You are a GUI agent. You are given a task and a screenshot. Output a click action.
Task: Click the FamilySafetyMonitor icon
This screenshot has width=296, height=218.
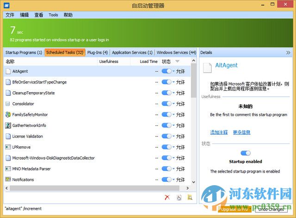pos(8,114)
